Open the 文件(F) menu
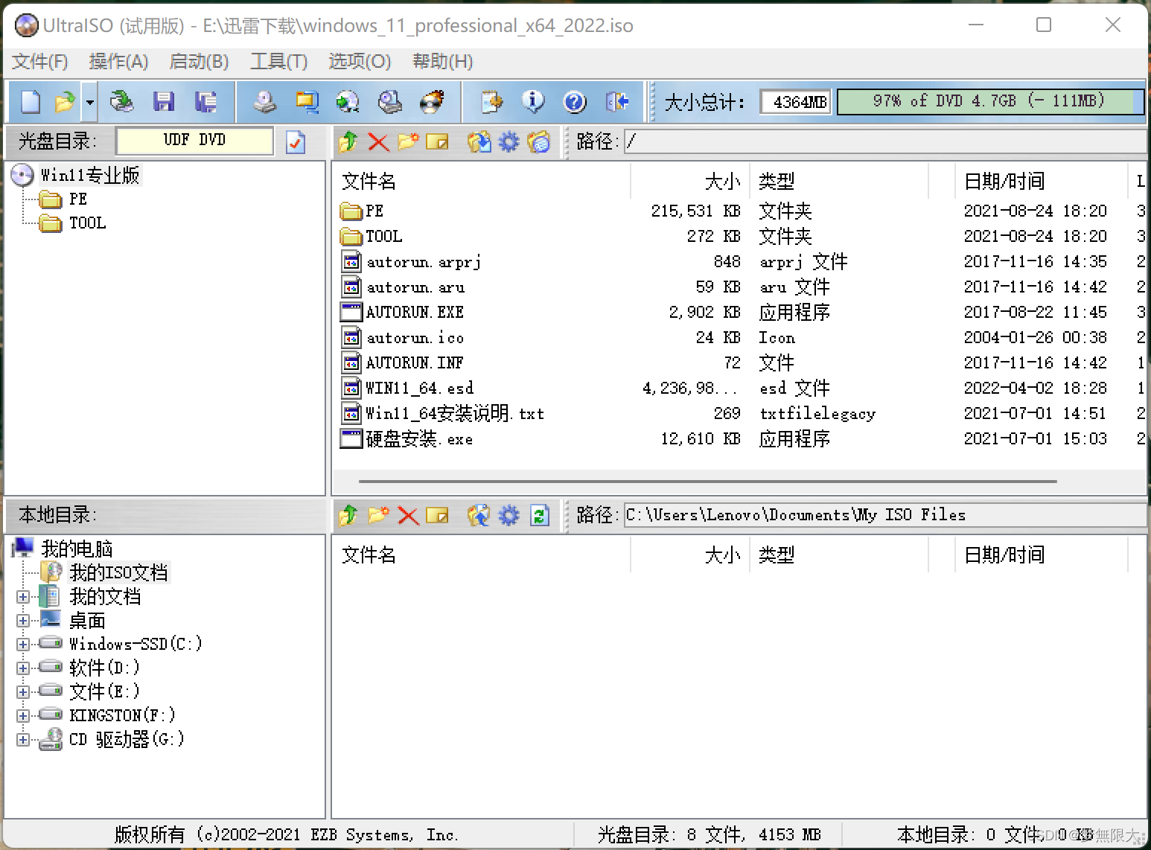1151x850 pixels. [40, 62]
